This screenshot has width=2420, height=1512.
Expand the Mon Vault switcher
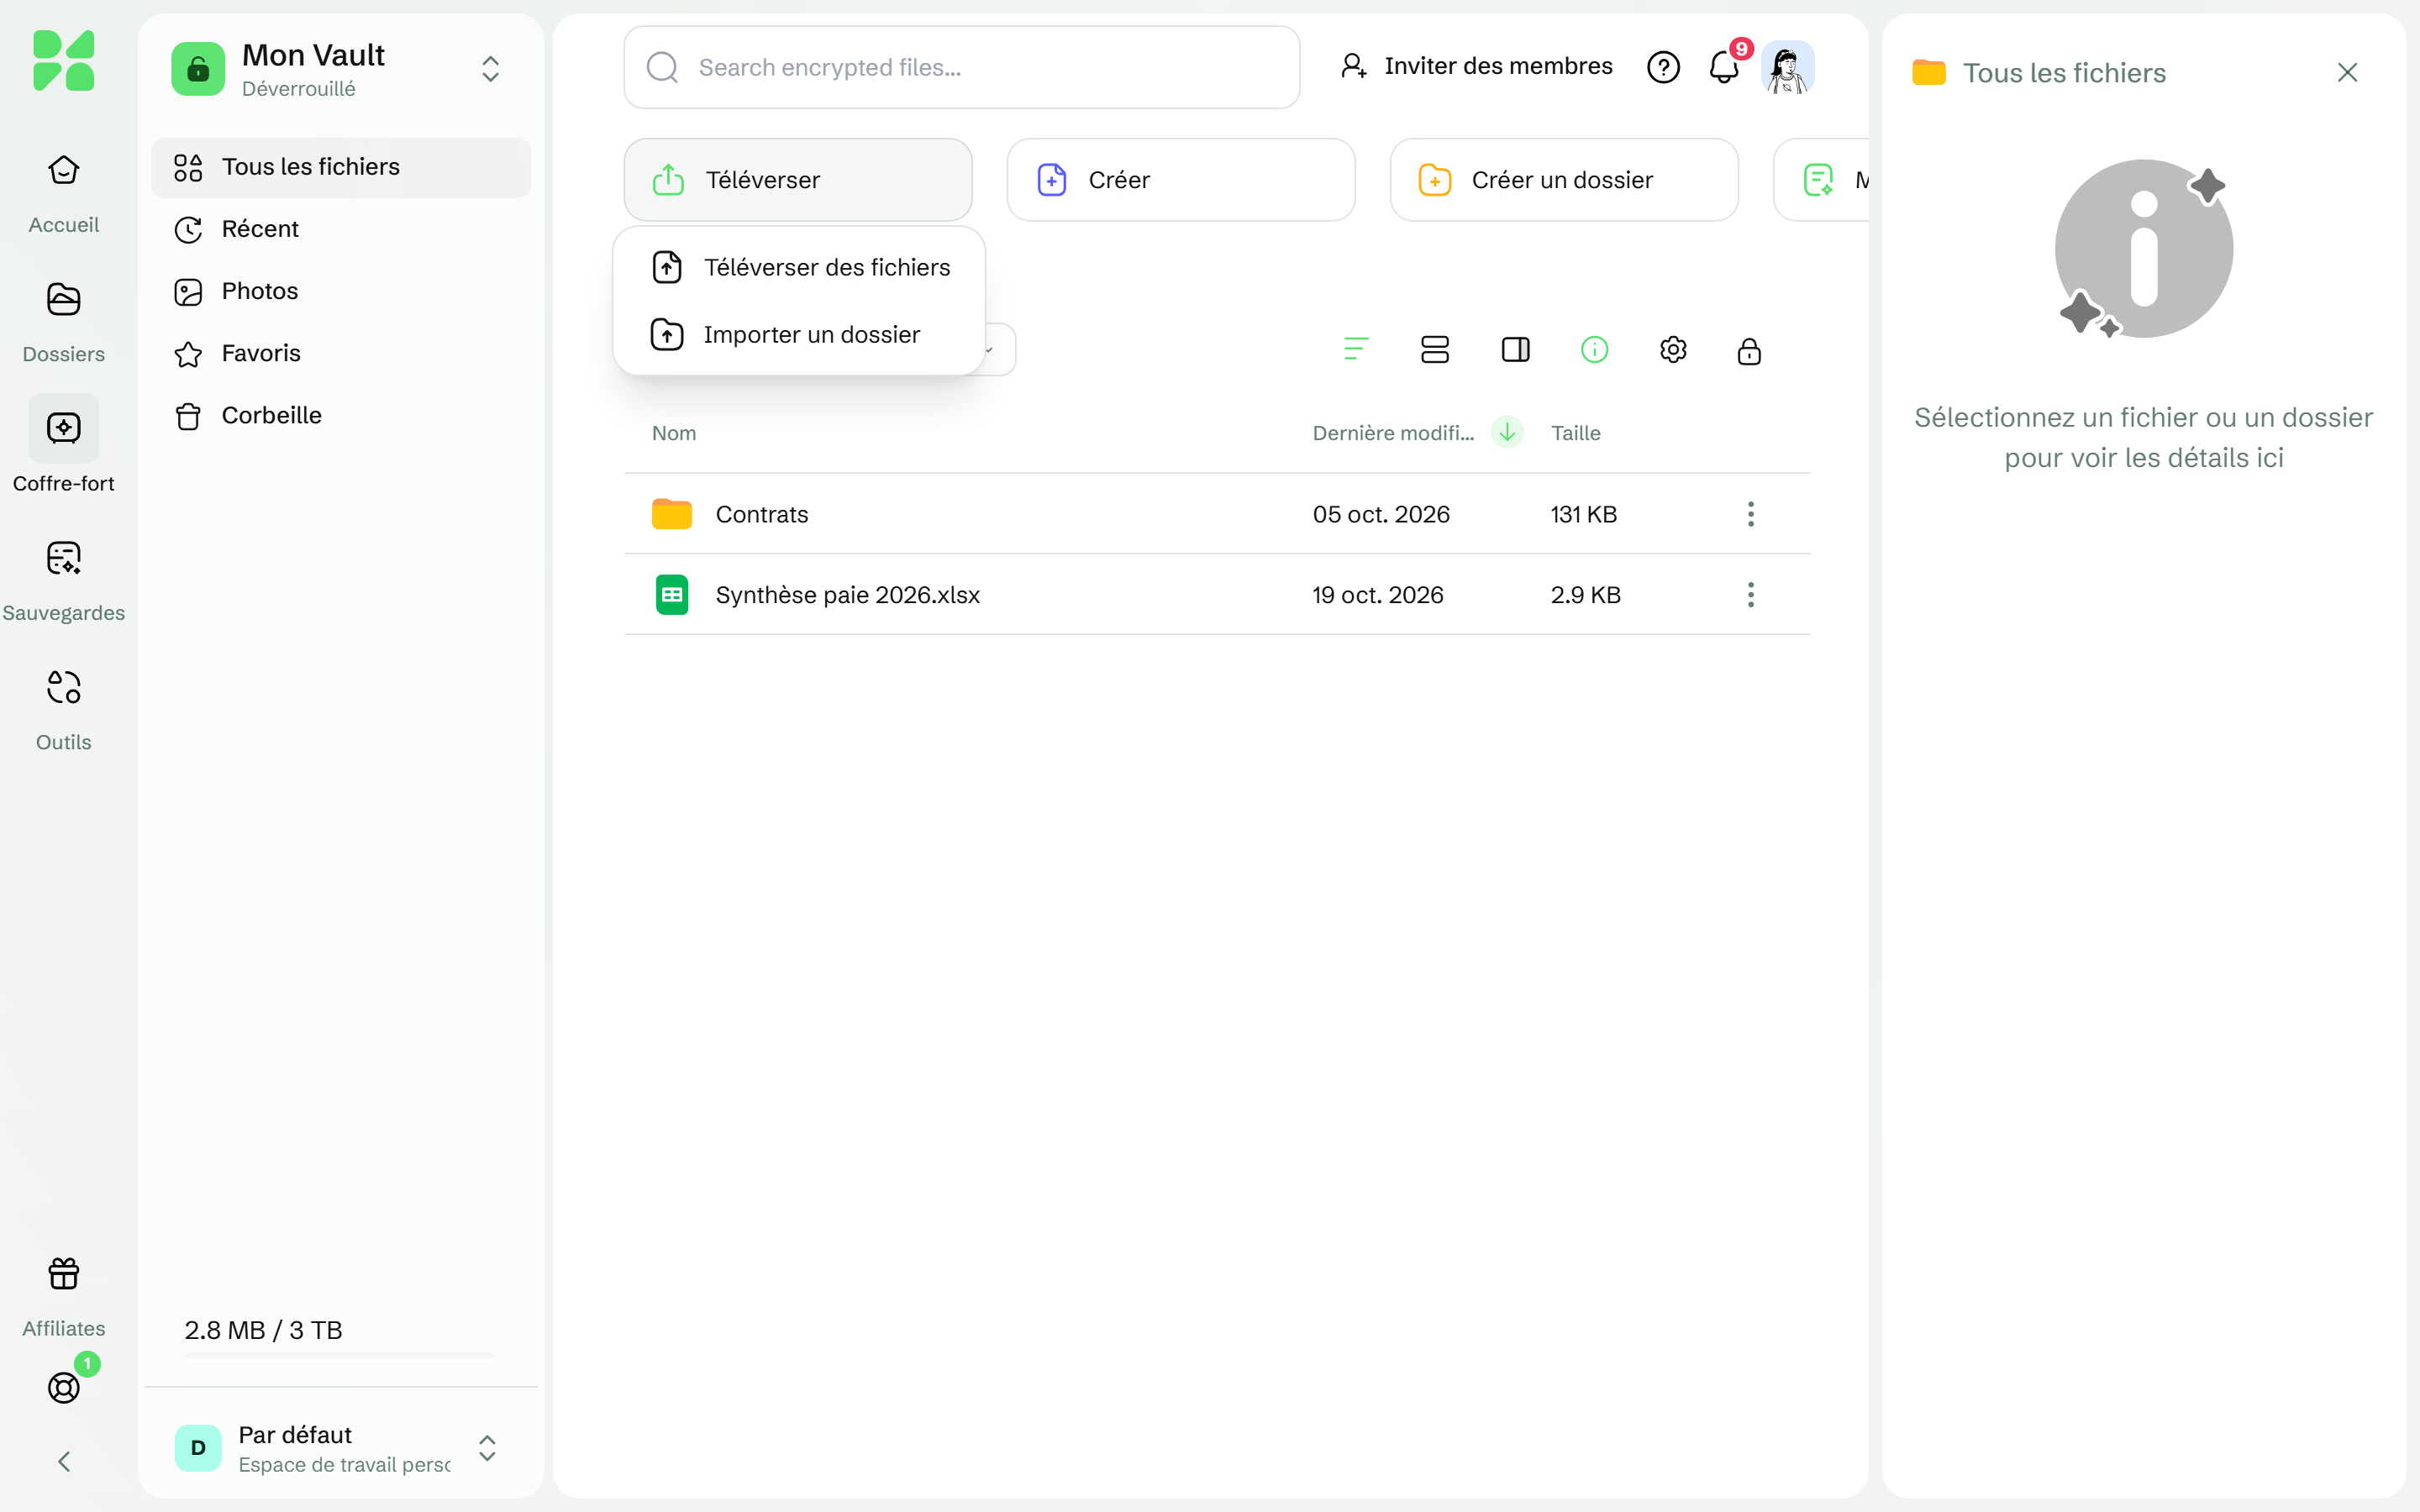tap(490, 69)
